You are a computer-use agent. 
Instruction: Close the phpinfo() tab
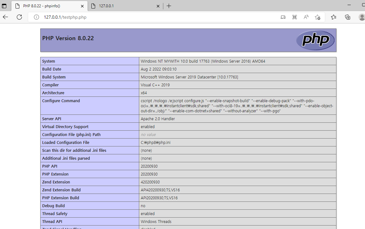(x=82, y=6)
